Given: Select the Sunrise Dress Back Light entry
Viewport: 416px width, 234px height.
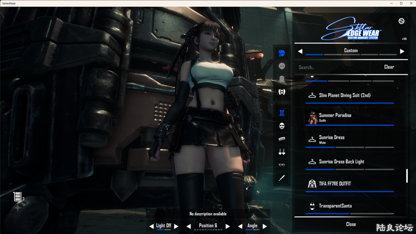Looking at the screenshot, I should 350,162.
